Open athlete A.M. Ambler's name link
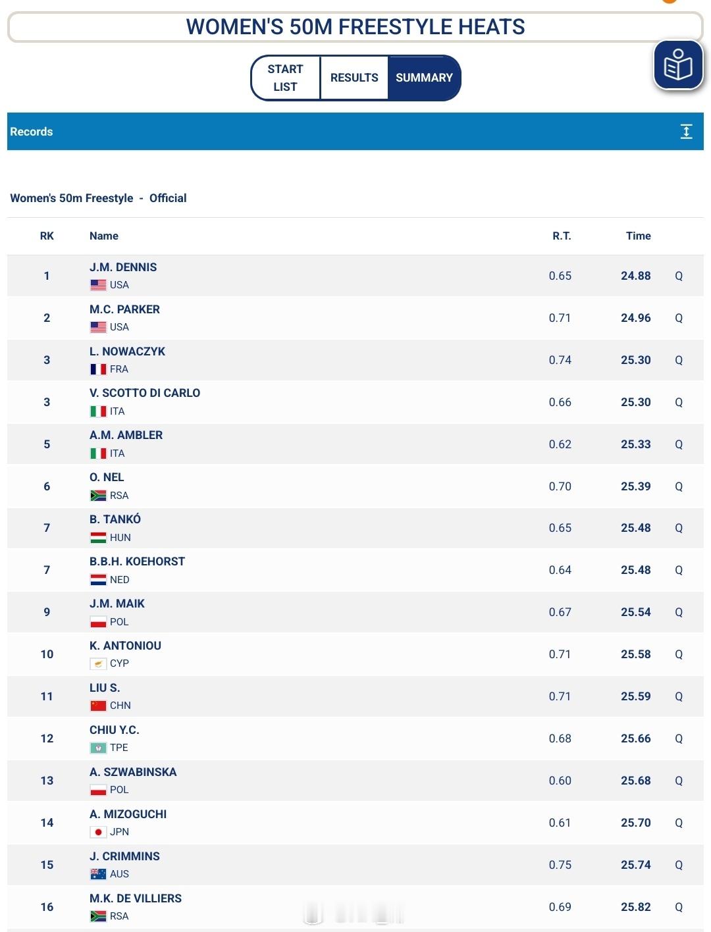Viewport: 711px width, 932px height. point(126,435)
